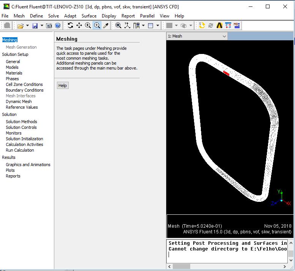Viewport: 295px width, 271px height.
Task: Open help with the blue question mark icon
Action: coord(58,25)
